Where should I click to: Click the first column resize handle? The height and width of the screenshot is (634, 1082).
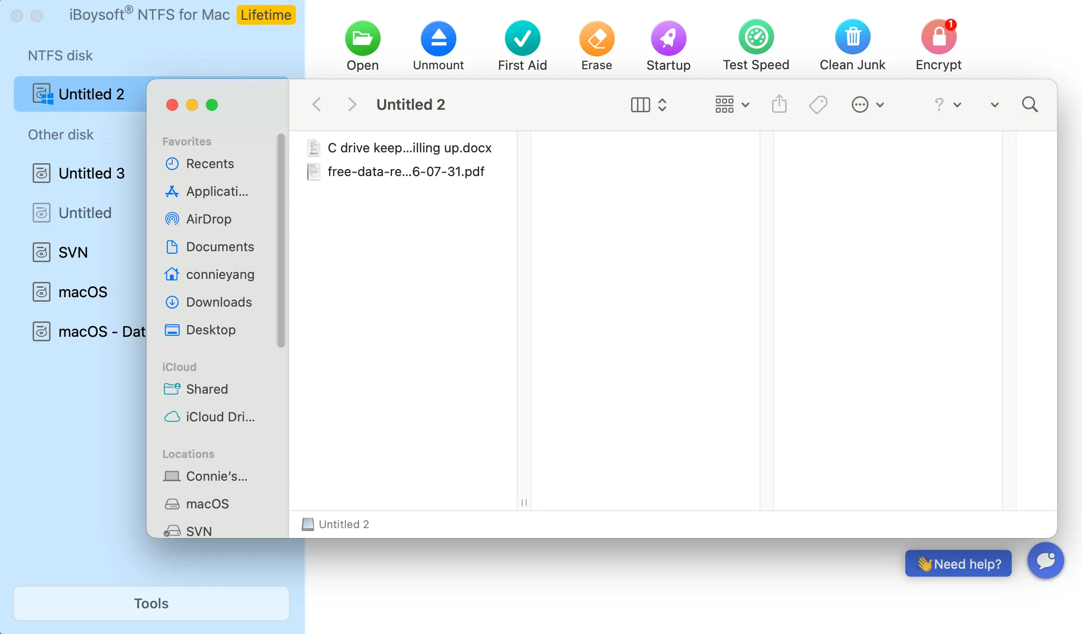524,503
